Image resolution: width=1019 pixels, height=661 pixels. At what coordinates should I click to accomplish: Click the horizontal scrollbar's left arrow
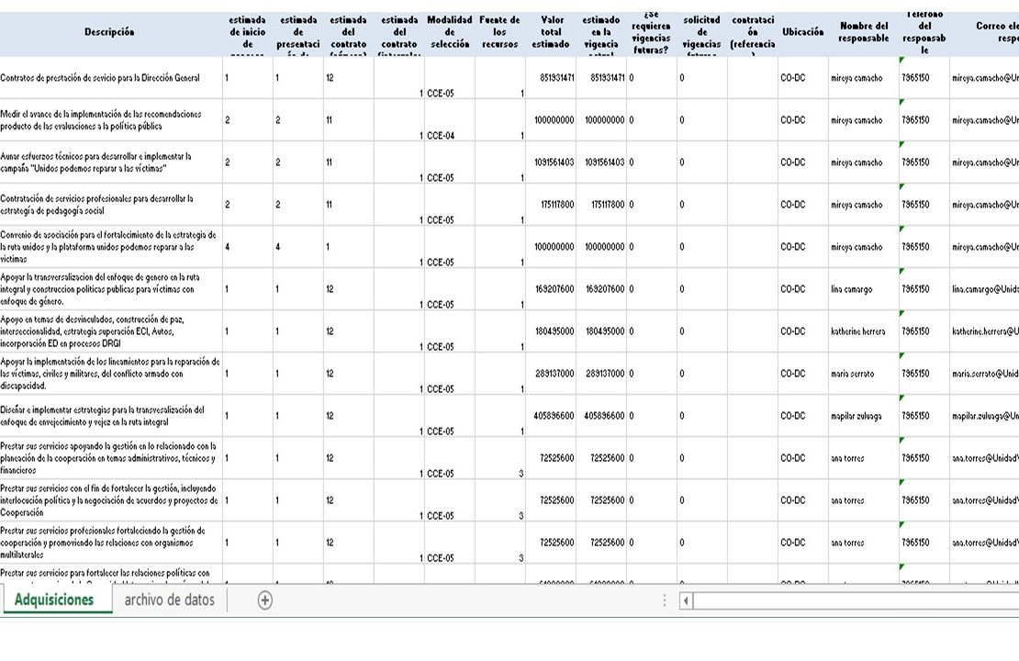coord(687,600)
